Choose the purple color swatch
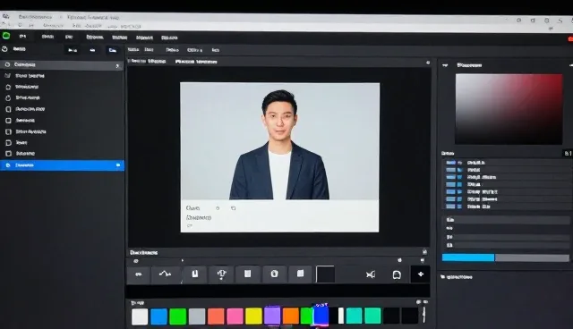 pos(272,316)
